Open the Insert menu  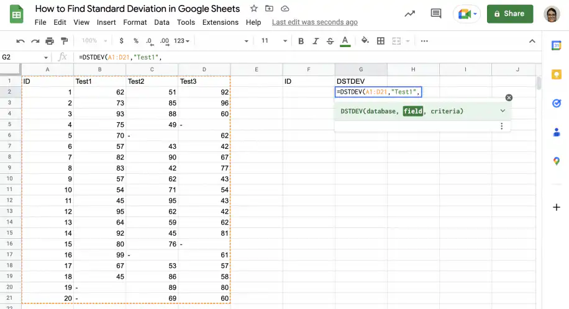[106, 22]
